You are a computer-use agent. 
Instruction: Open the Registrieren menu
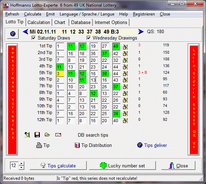pyautogui.click(x=144, y=14)
